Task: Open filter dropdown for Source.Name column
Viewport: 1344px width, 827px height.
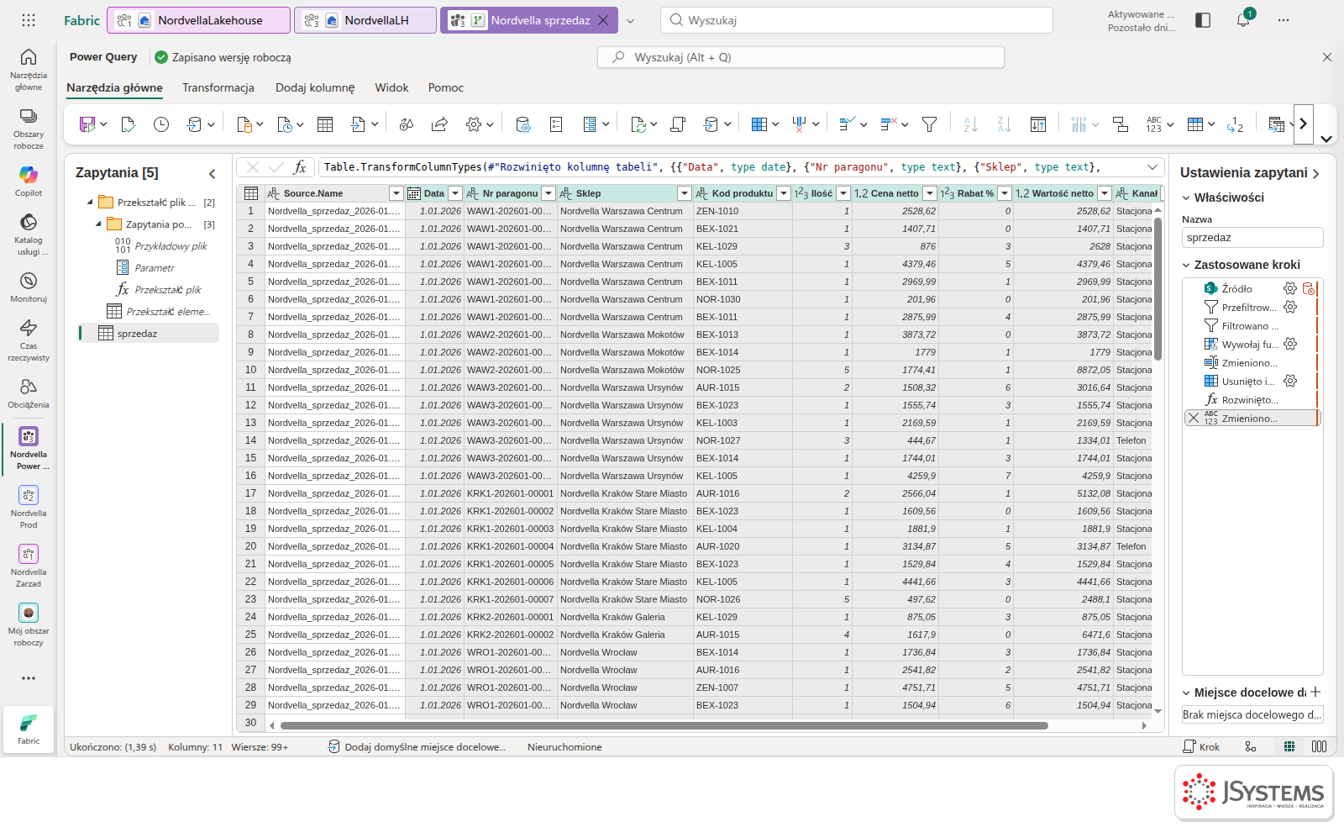Action: (x=396, y=193)
